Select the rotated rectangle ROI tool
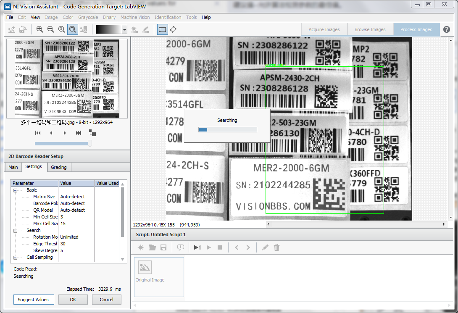This screenshot has width=458, height=313. [x=173, y=29]
